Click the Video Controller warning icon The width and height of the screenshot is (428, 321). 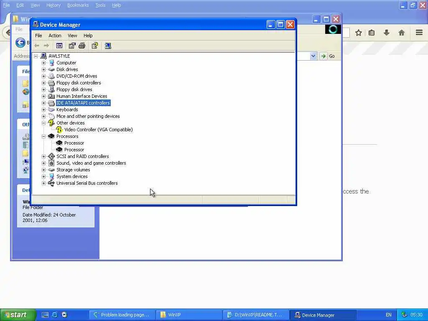[59, 130]
